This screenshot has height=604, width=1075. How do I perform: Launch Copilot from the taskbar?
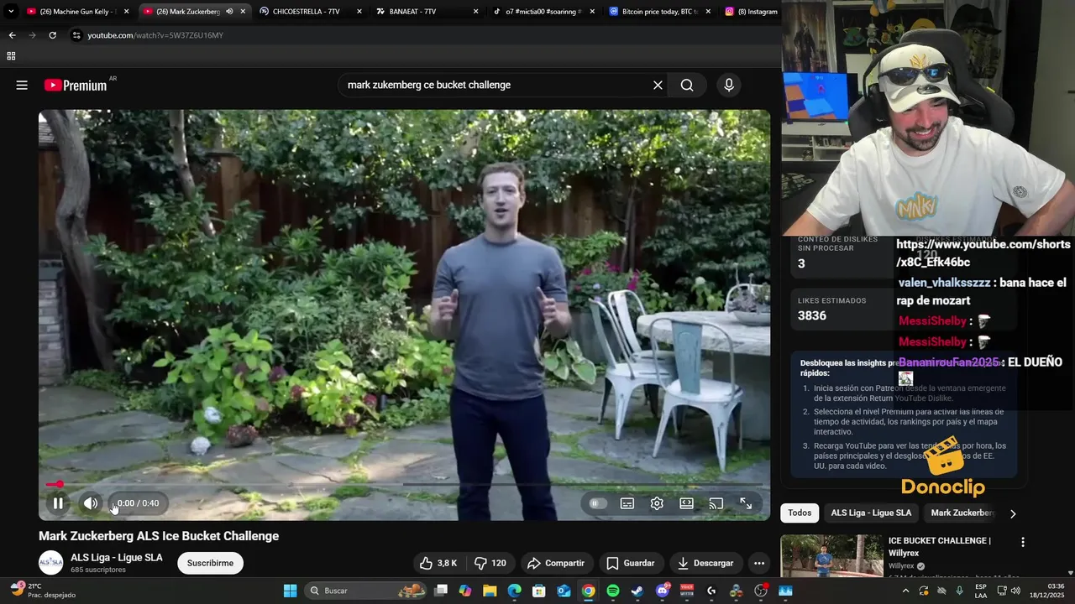465,591
